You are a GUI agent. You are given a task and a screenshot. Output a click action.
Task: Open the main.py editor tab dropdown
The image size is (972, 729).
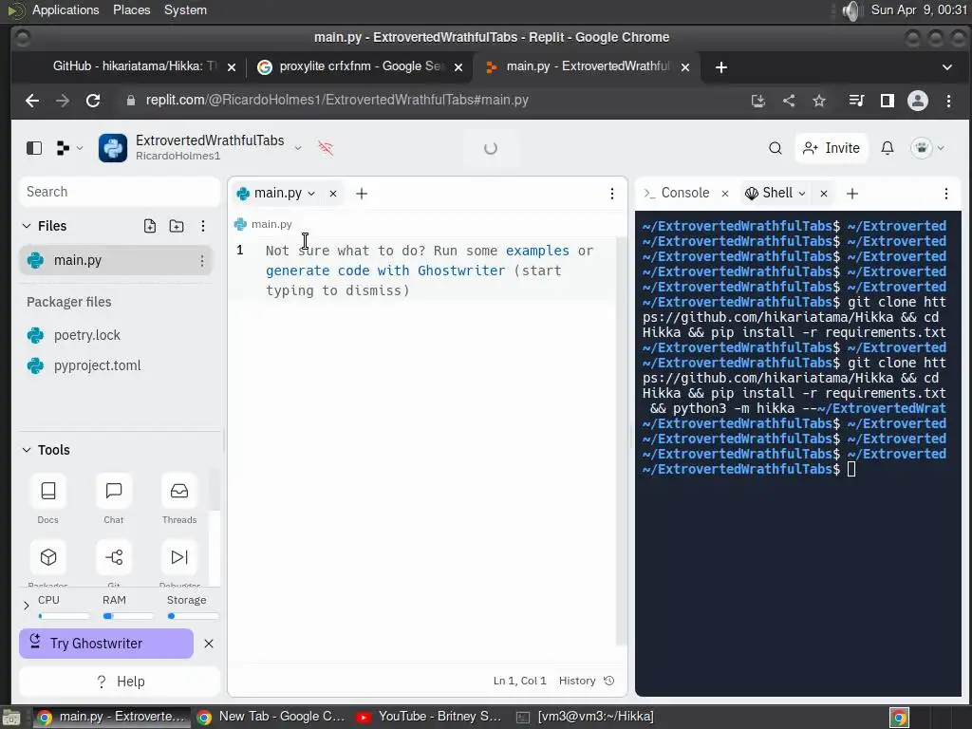coord(311,194)
